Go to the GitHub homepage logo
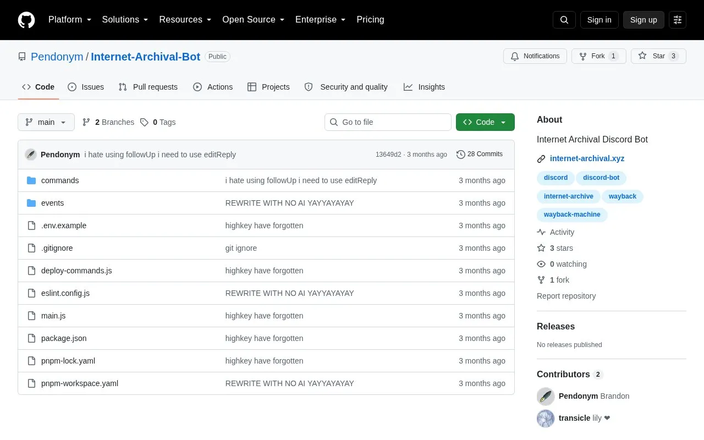Viewport: 704px width, 440px height. coord(26,20)
